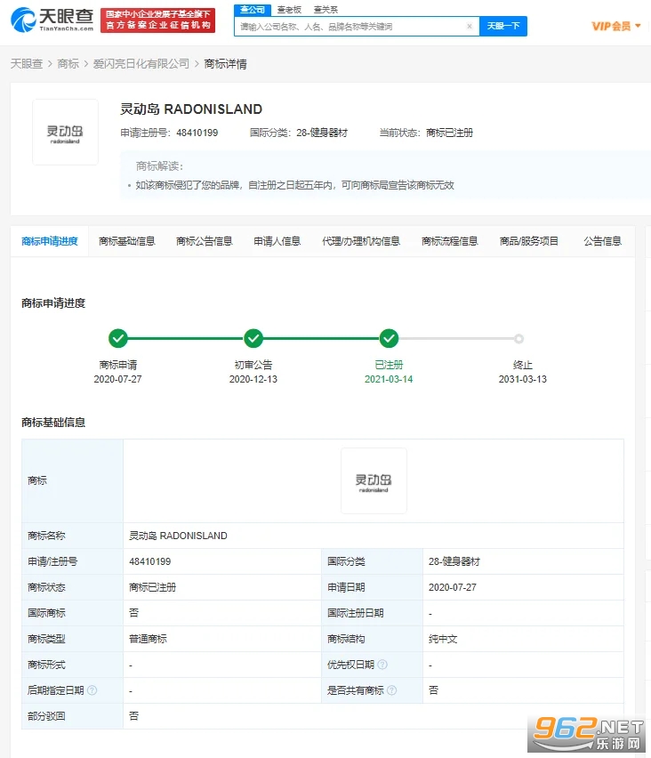Select the 商标流程信息 tab
651x758 pixels.
(450, 241)
